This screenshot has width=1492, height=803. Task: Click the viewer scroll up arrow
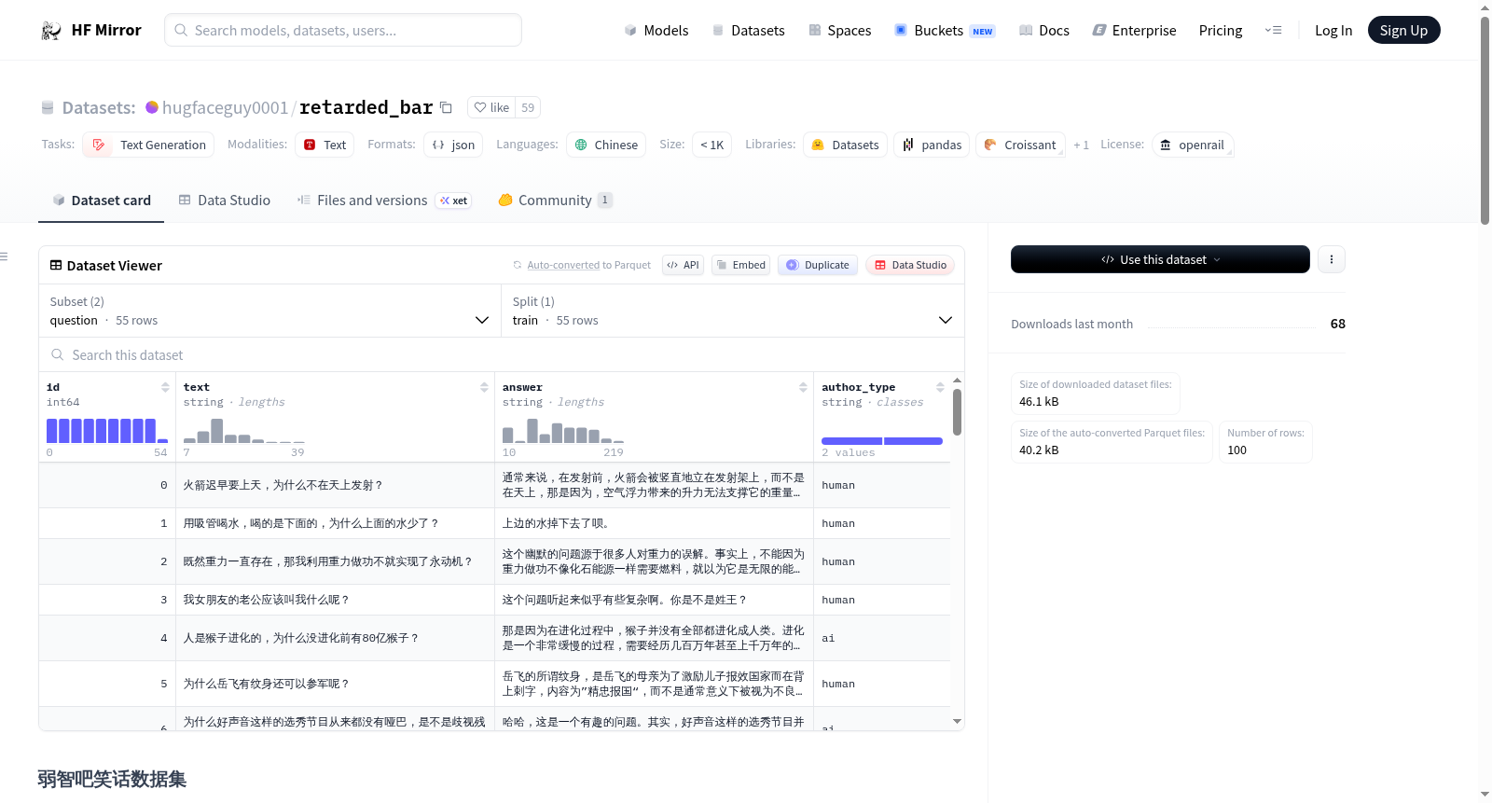[958, 381]
